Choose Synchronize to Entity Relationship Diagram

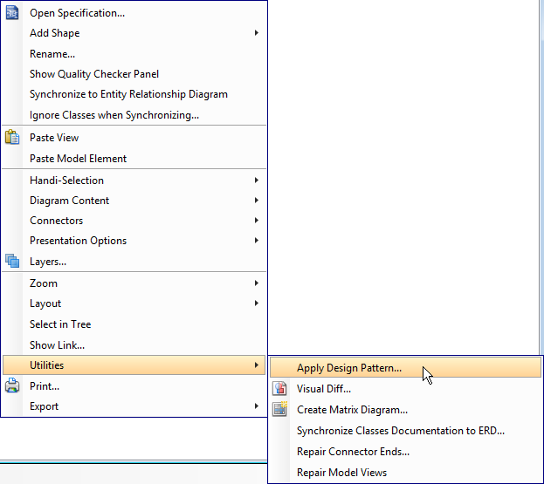pyautogui.click(x=134, y=94)
